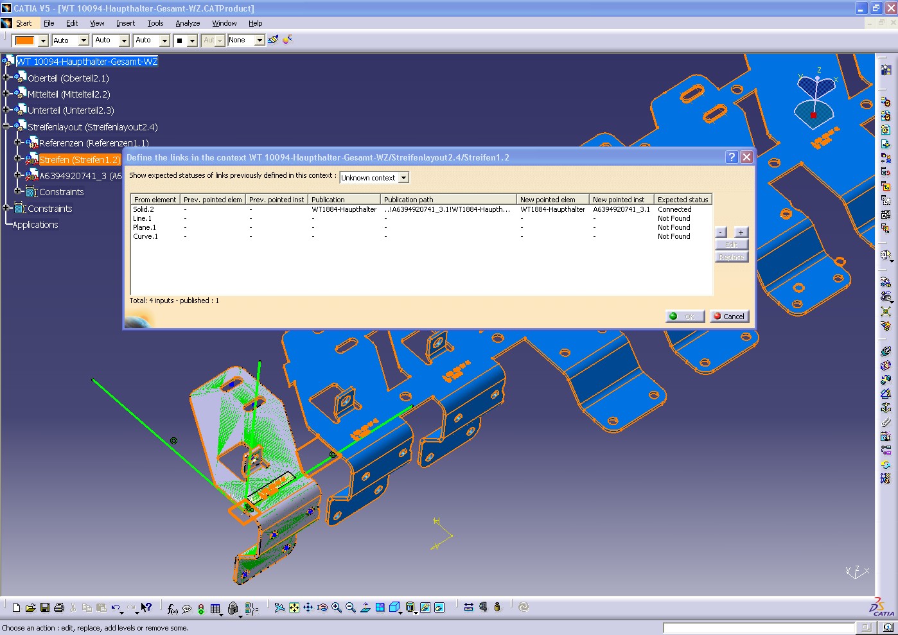The image size is (898, 635).
Task: Open the point symbol dropdown
Action: pos(192,40)
